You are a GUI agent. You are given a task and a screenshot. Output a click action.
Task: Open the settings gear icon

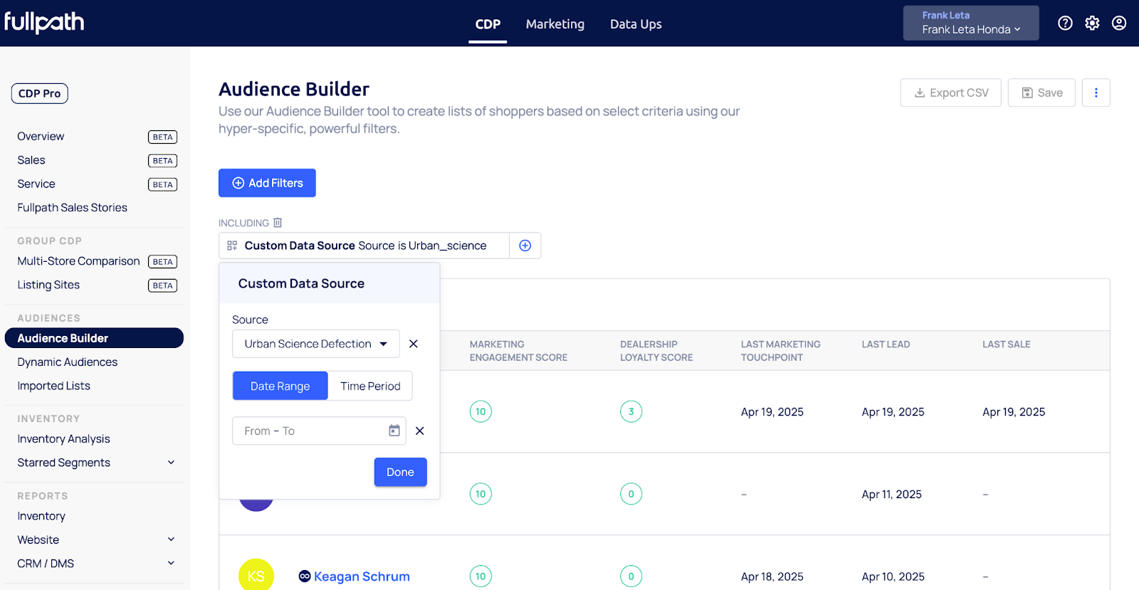tap(1092, 23)
